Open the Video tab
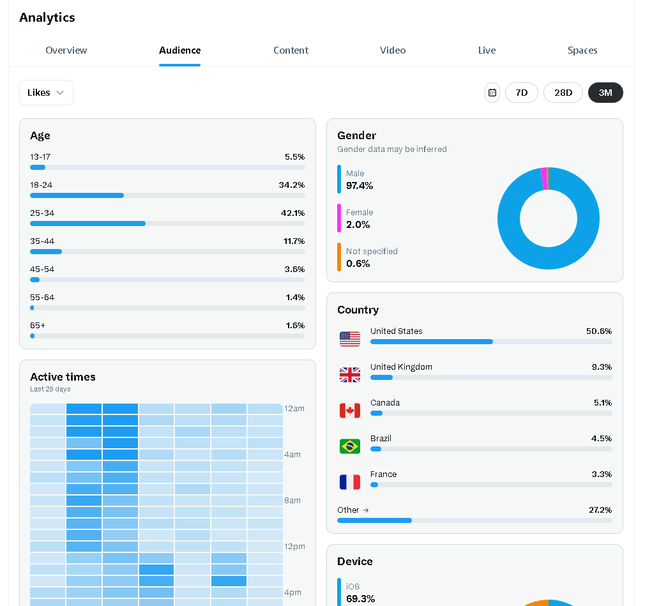The height and width of the screenshot is (606, 652). pyautogui.click(x=393, y=50)
